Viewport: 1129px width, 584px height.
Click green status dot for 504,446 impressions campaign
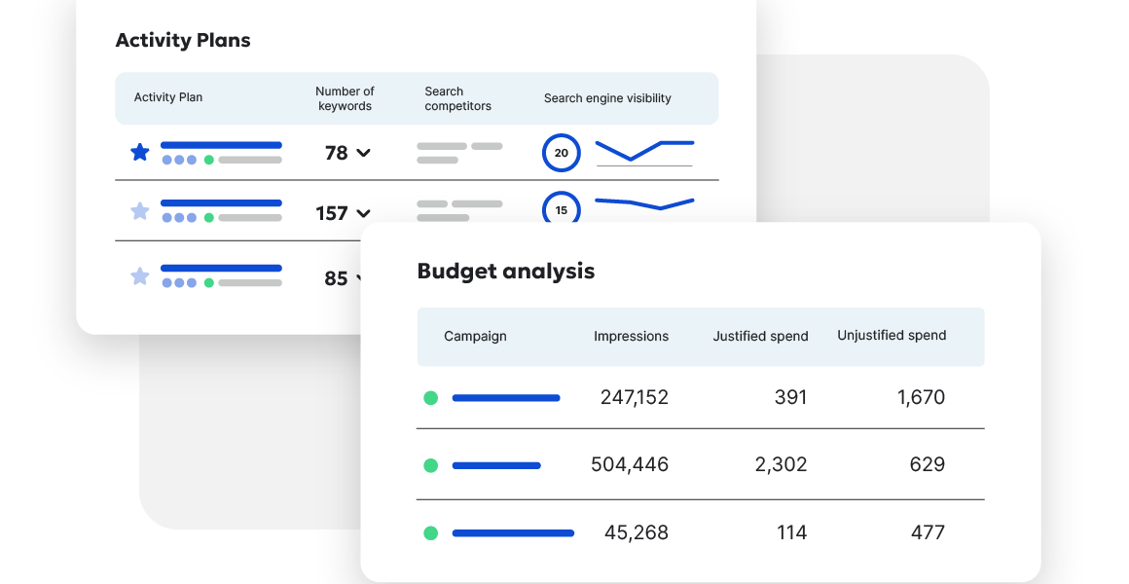point(431,466)
